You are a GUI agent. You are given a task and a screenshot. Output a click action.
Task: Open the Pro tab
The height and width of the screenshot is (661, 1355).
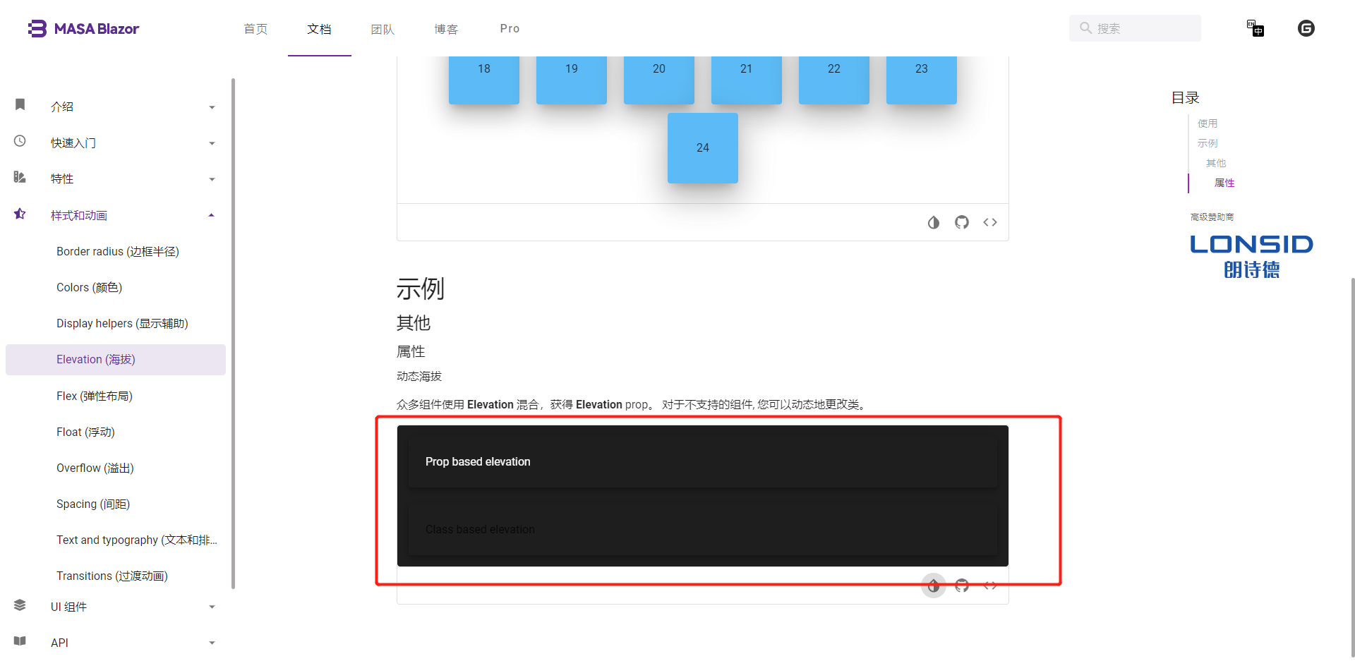tap(510, 29)
